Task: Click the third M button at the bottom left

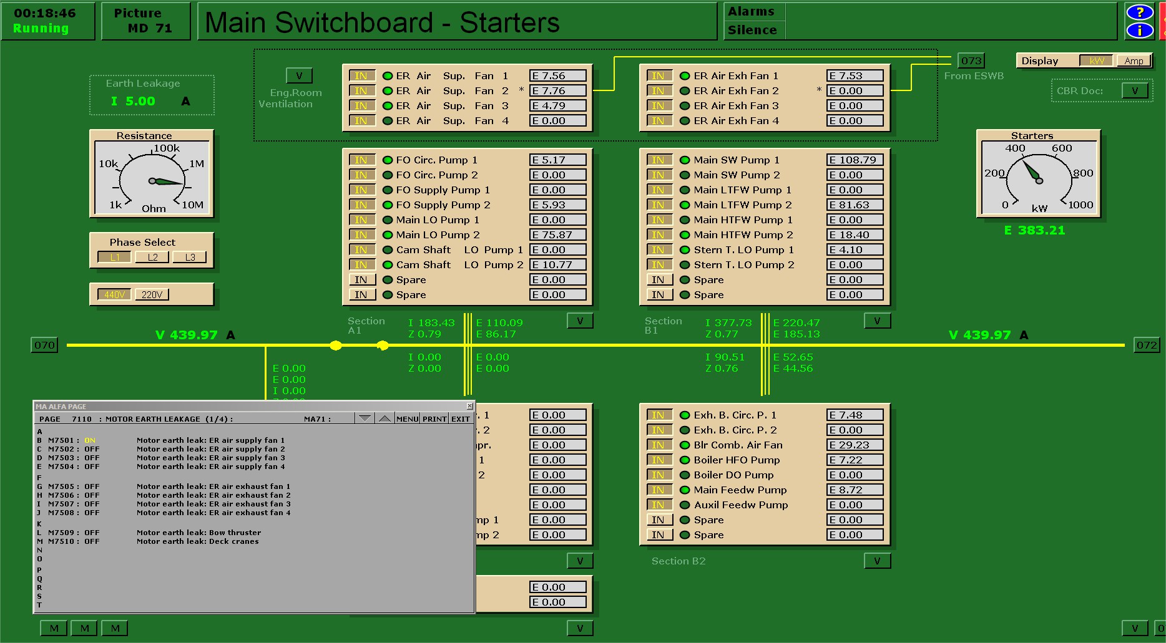Action: [x=115, y=628]
